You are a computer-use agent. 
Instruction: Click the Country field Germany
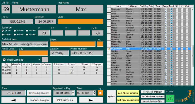point(59,53)
